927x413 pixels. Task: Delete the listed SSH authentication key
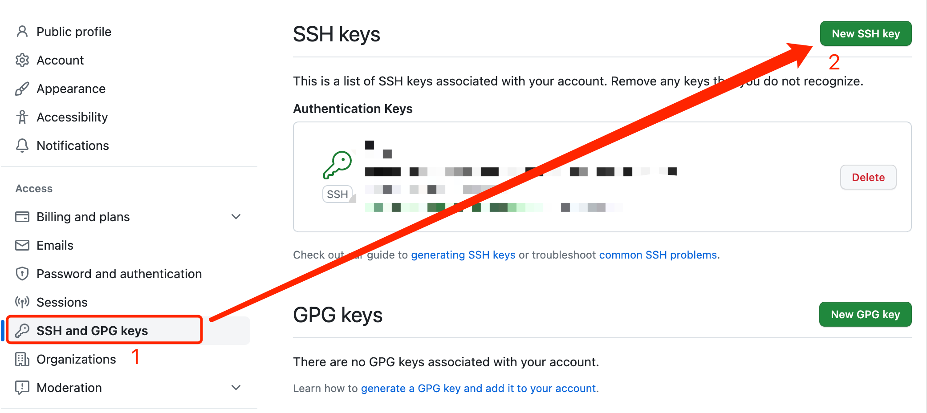(868, 177)
